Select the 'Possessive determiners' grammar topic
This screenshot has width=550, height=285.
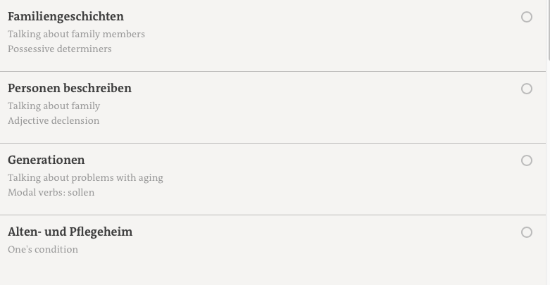[60, 49]
